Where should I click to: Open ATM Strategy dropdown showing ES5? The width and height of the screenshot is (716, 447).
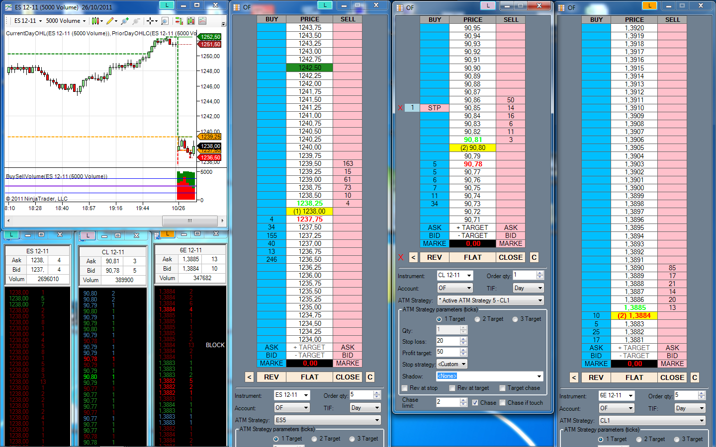coord(328,420)
